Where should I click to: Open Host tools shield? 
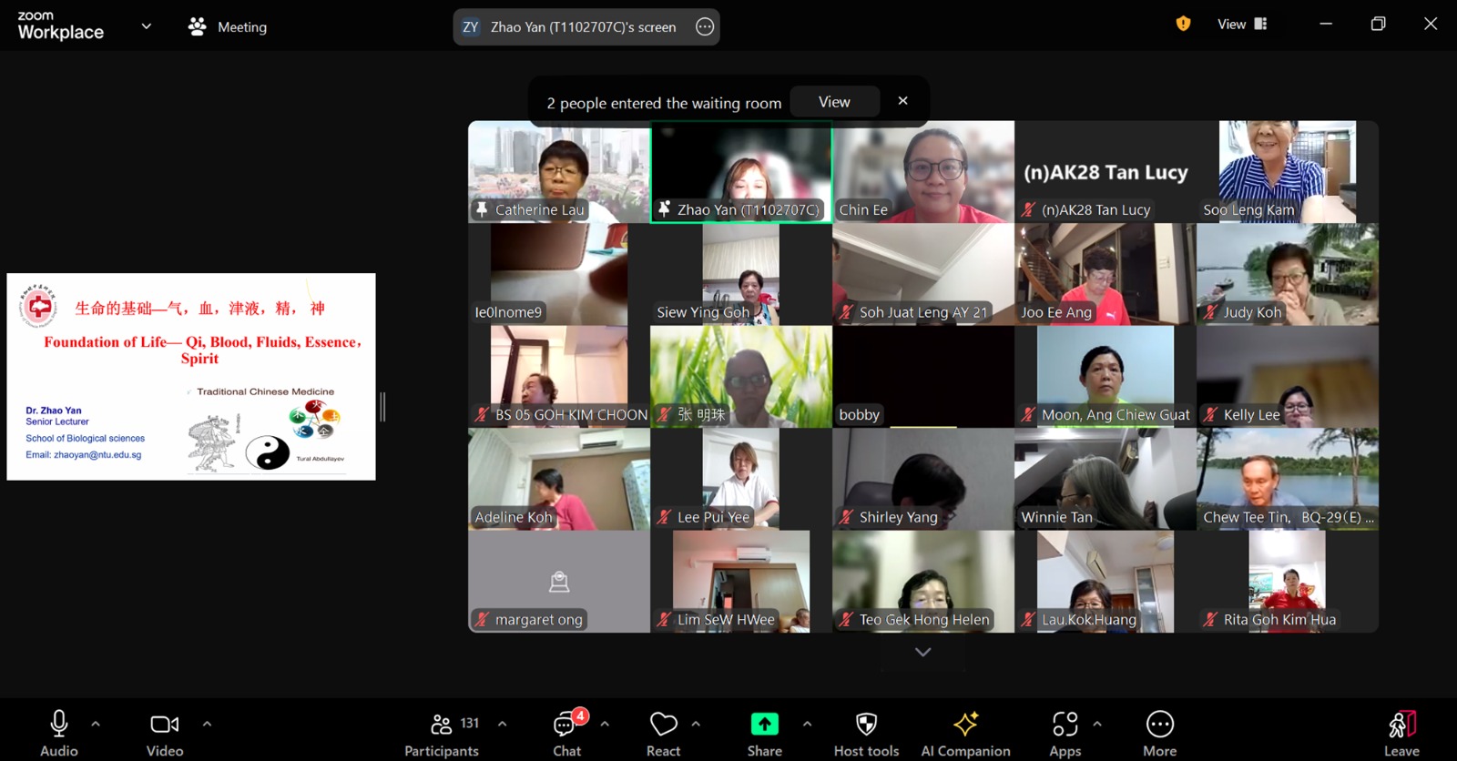point(866,734)
